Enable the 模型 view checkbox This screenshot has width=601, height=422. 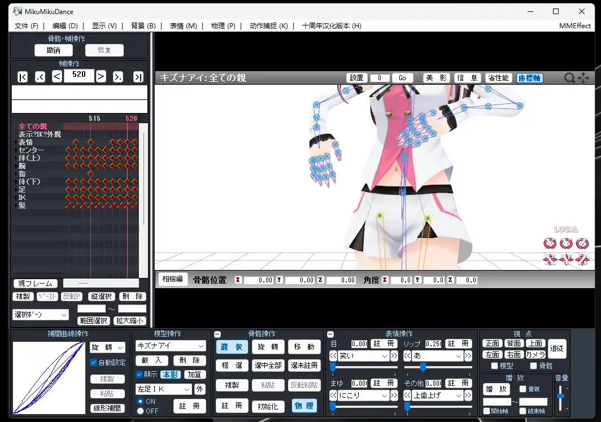(x=494, y=366)
